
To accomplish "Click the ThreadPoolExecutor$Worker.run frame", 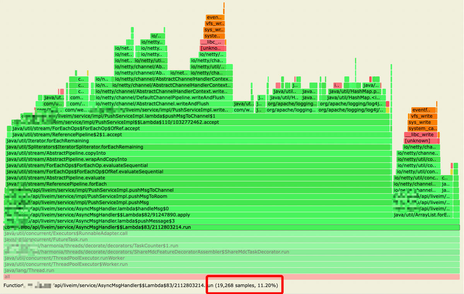I will click(x=232, y=264).
